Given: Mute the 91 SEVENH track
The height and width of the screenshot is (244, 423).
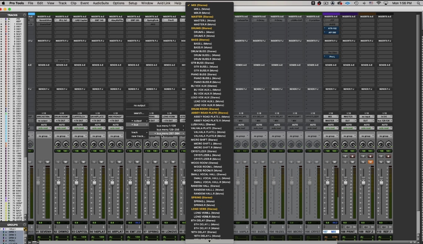Looking at the screenshot, I should 48,162.
